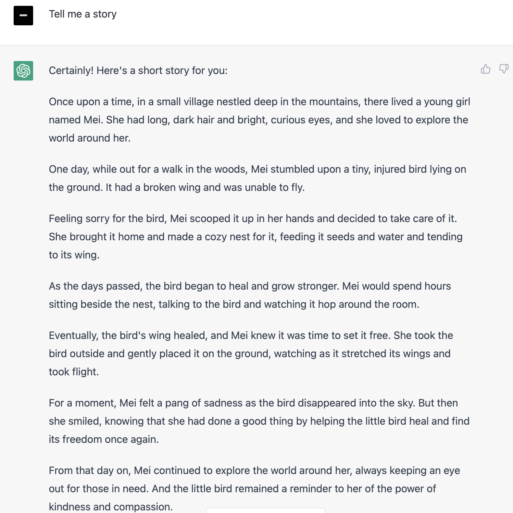The image size is (513, 513).
Task: Click the 'Tell me a story' prompt text
Action: point(83,14)
